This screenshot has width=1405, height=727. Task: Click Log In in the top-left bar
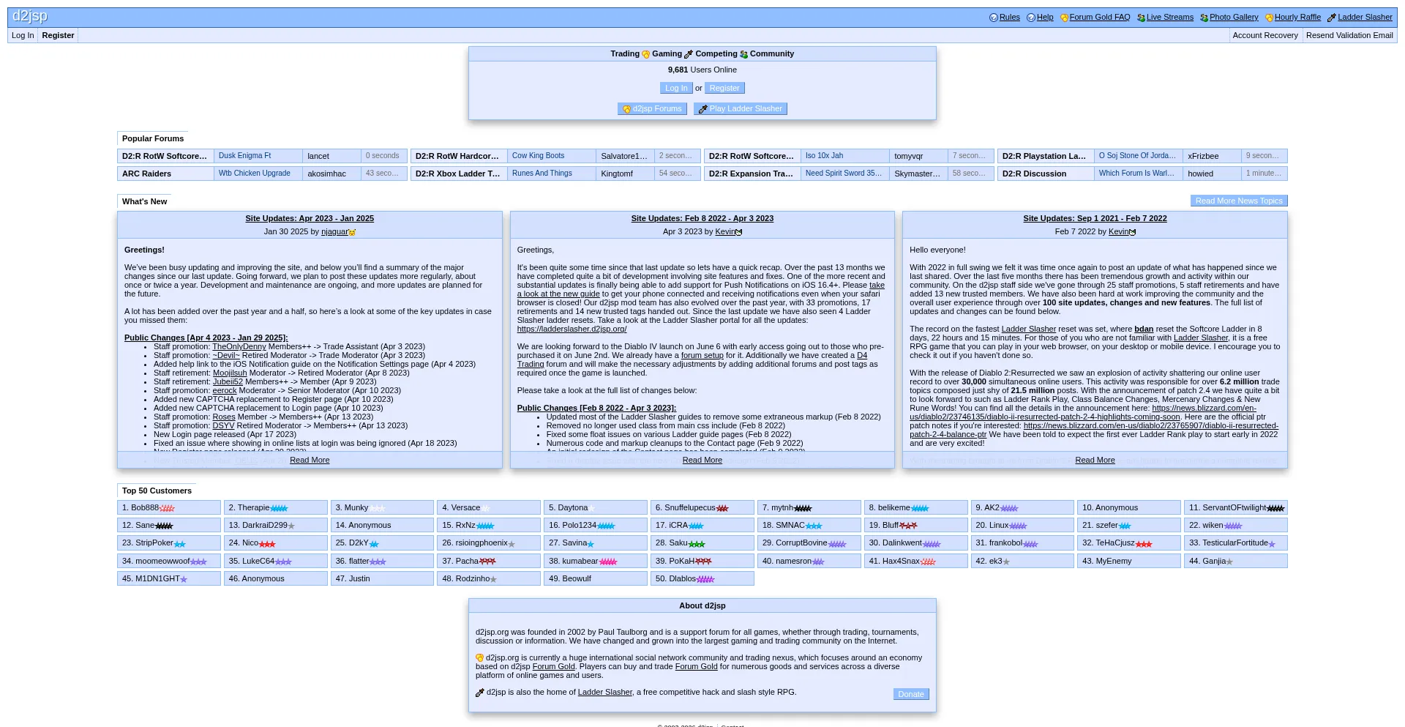(x=23, y=35)
